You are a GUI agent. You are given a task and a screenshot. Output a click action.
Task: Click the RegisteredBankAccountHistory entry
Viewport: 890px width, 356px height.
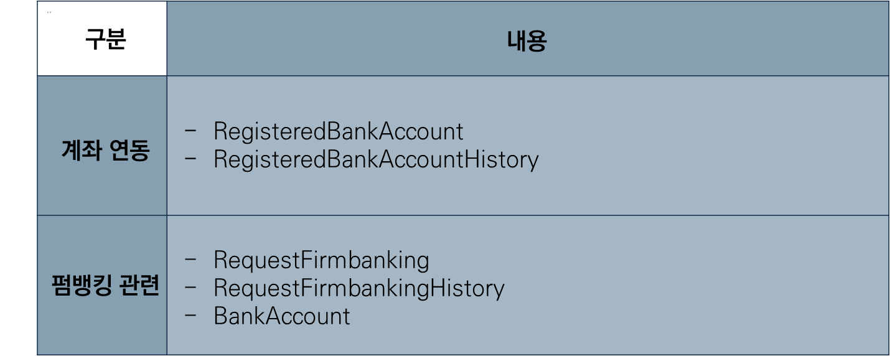[x=376, y=160]
